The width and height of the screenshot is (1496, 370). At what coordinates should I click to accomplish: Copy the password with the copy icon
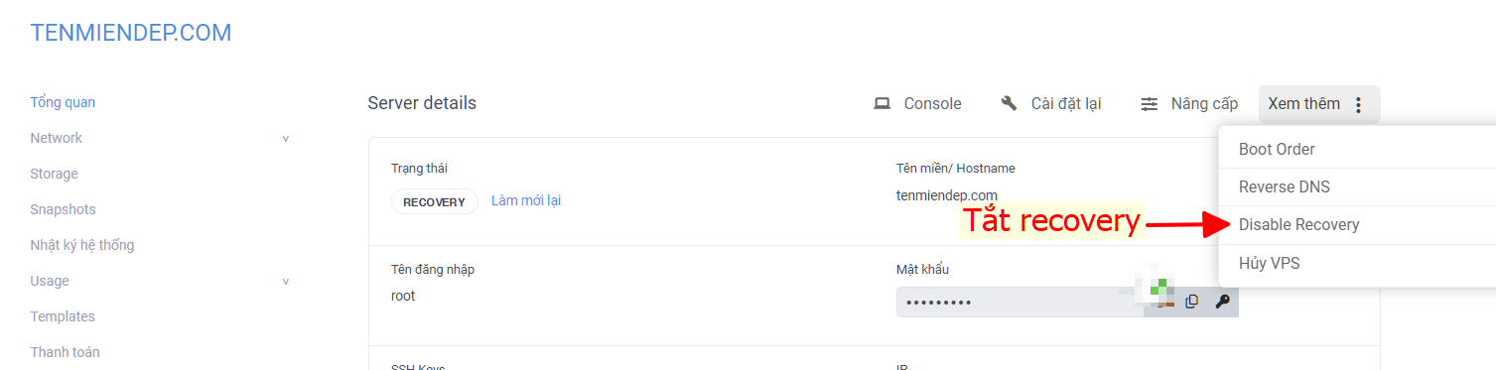1192,302
